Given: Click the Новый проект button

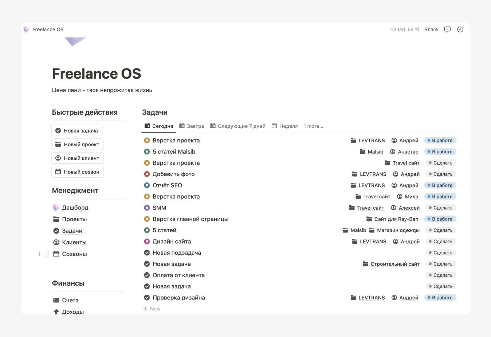Looking at the screenshot, I should coord(78,144).
